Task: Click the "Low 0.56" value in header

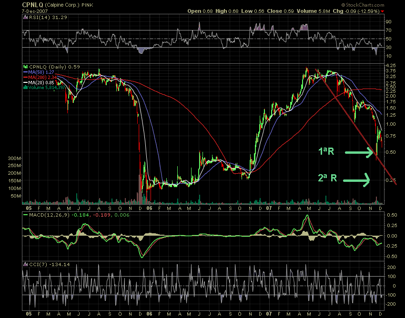Action: click(253, 11)
